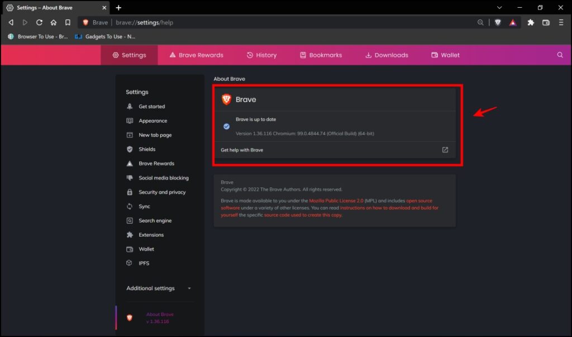The image size is (572, 337).
Task: Click the New tab page sidebar icon
Action: click(130, 135)
